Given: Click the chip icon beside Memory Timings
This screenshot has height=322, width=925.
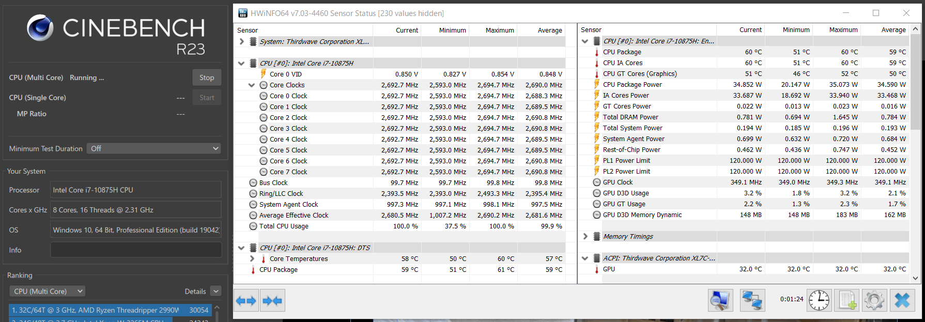Looking at the screenshot, I should pyautogui.click(x=596, y=236).
